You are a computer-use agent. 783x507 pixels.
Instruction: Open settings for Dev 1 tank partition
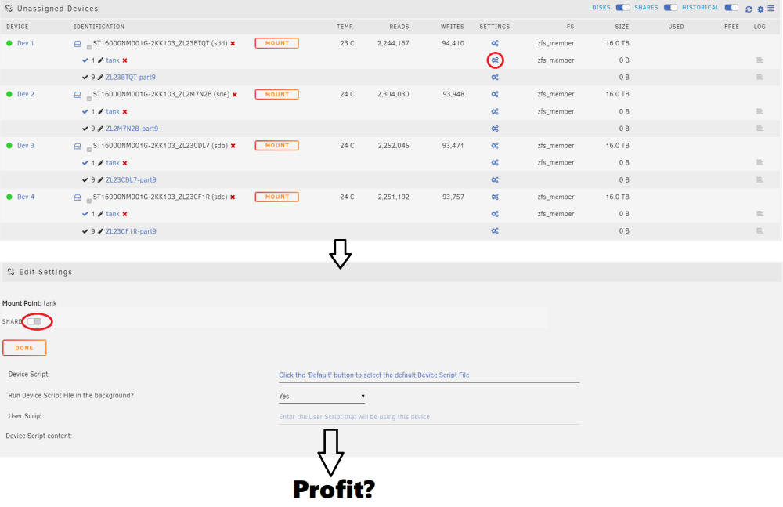(495, 60)
